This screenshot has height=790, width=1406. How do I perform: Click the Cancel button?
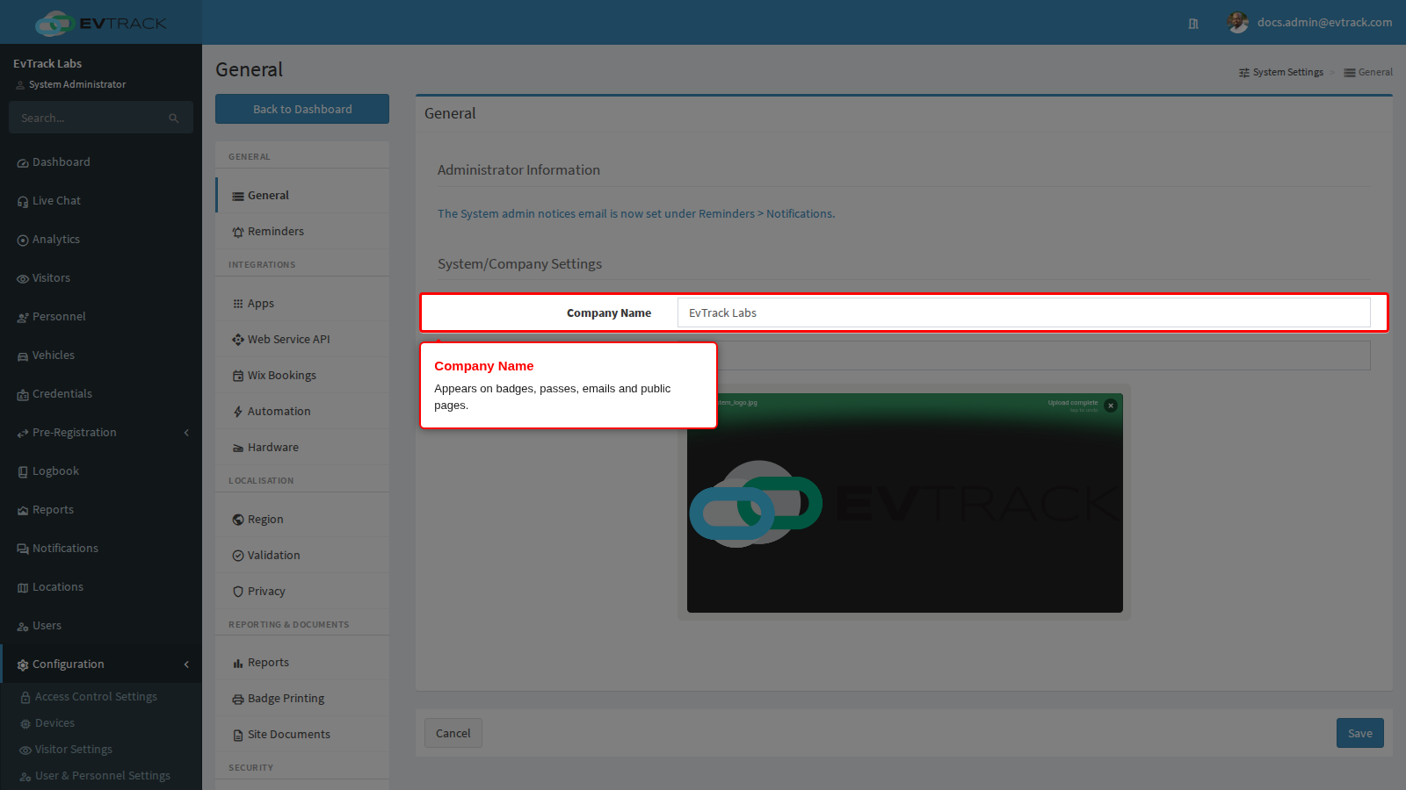pos(453,733)
